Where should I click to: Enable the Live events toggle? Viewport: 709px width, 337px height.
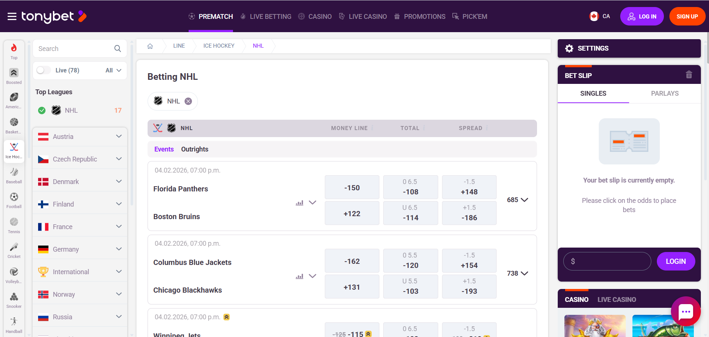(43, 70)
